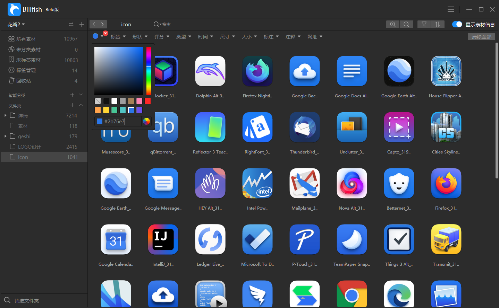This screenshot has width=499, height=308.
Task: Open the 时间 filter dropdown
Action: pyautogui.click(x=205, y=36)
